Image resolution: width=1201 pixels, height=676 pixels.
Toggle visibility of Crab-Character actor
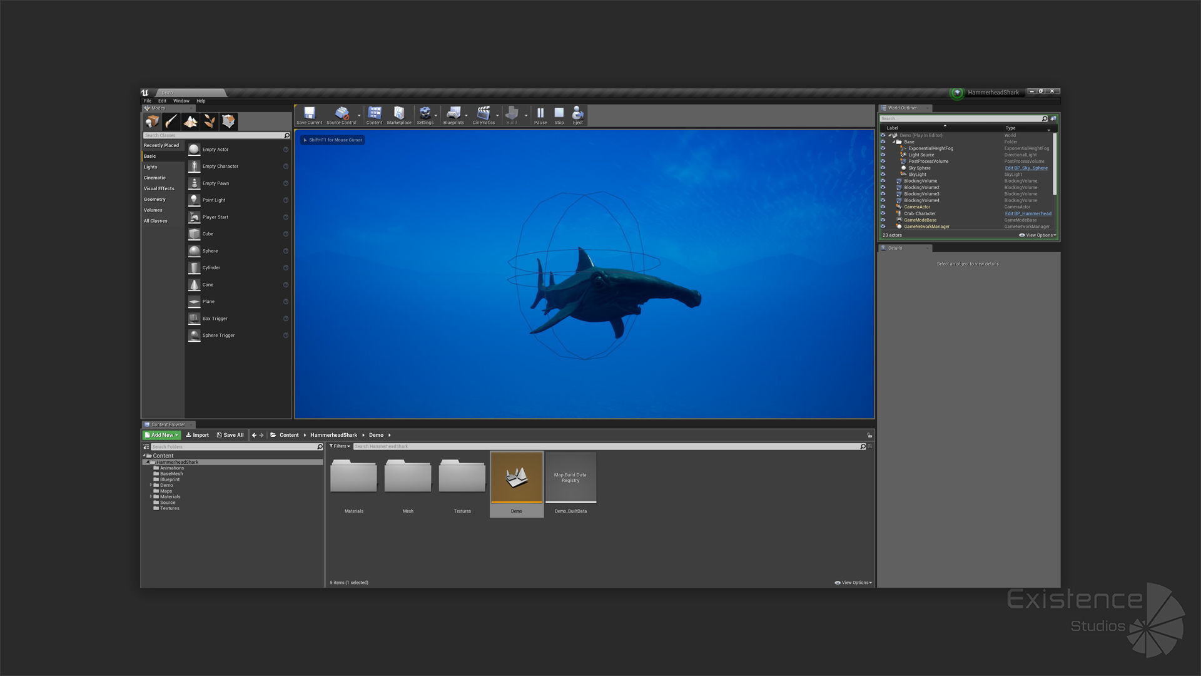tap(883, 213)
